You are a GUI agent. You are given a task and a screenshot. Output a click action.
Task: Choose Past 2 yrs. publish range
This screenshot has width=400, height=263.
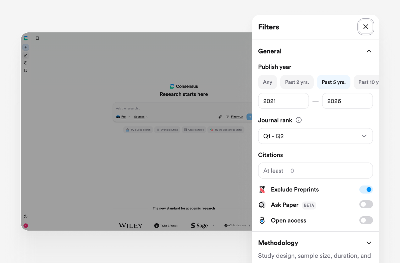coord(297,82)
